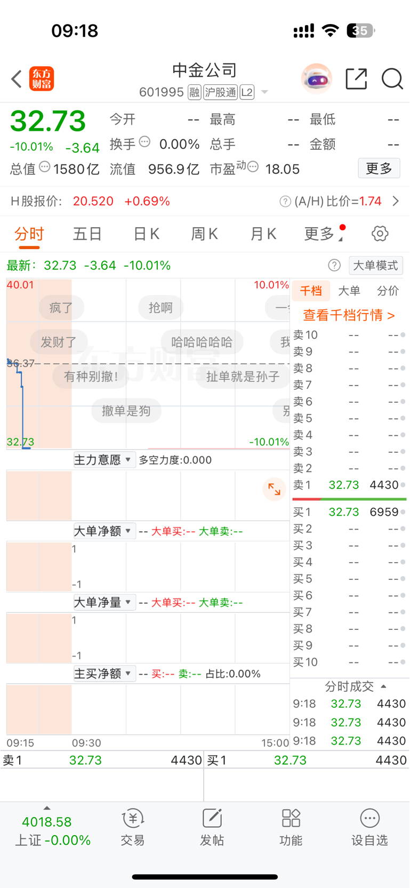The image size is (410, 888).
Task: Tap the info icon beside 总值
Action: 45,167
